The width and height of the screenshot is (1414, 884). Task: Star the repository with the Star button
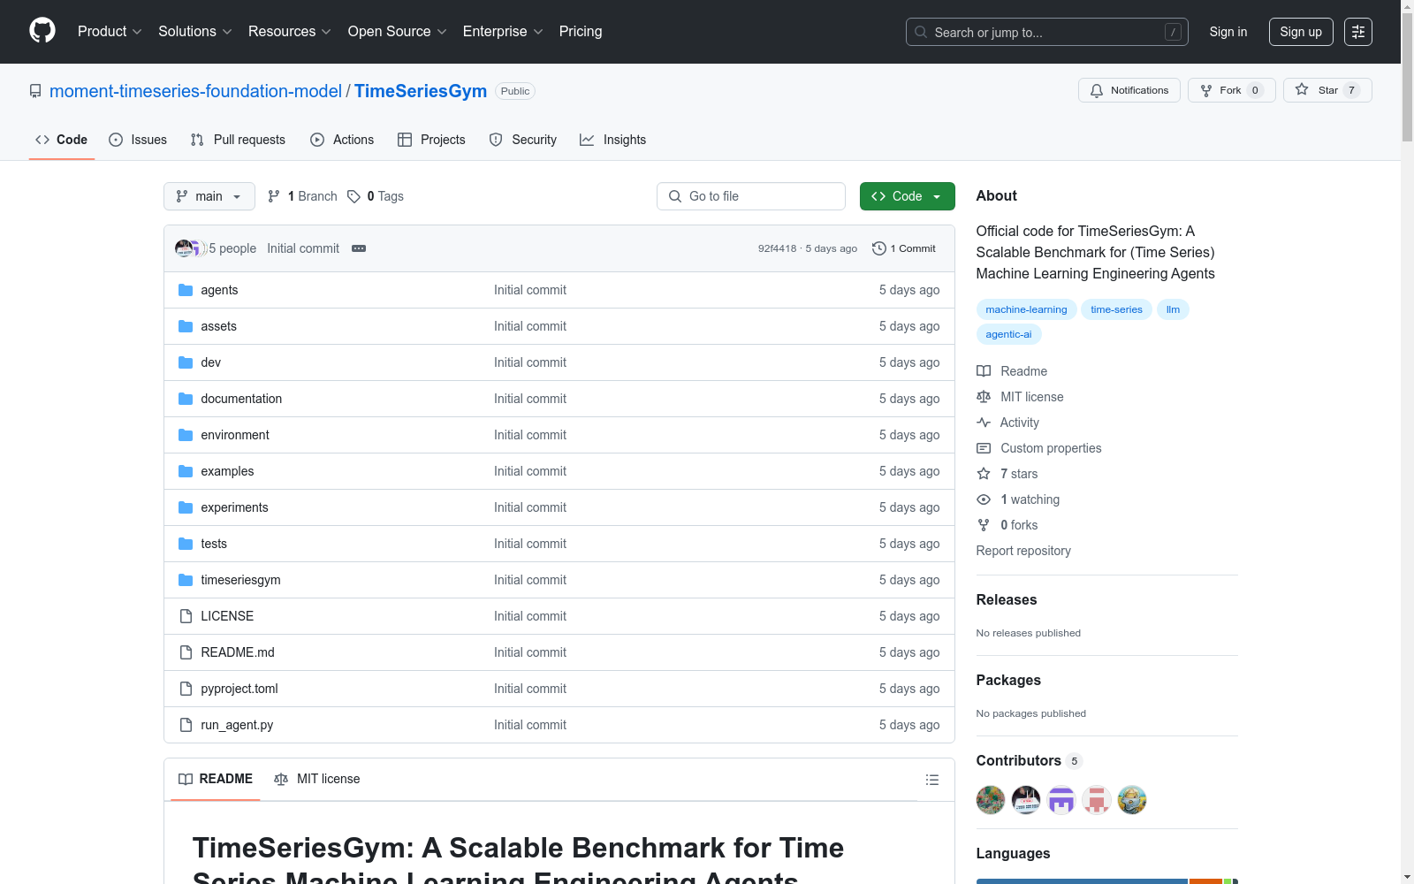(1327, 90)
